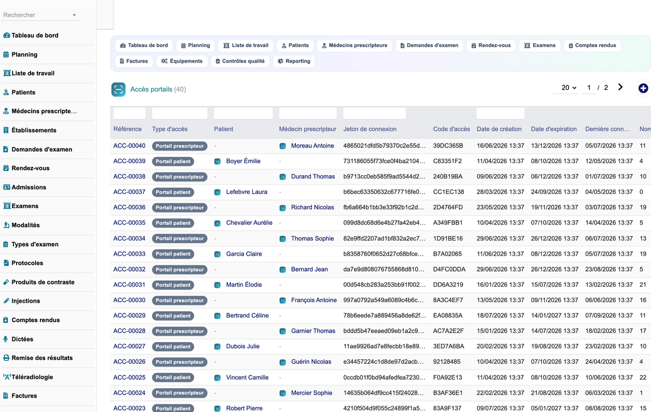This screenshot has height=412, width=665.
Task: Open the rows-per-page dropdown showing 20
Action: point(565,88)
